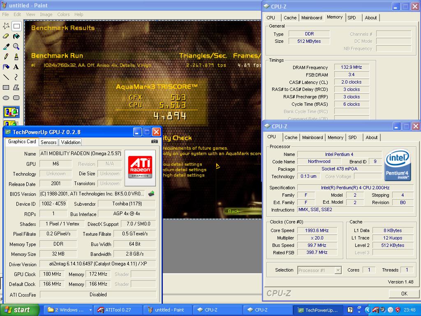The height and width of the screenshot is (316, 421).
Task: Click the GPU Clock value 180 MHz
Action: point(52,274)
